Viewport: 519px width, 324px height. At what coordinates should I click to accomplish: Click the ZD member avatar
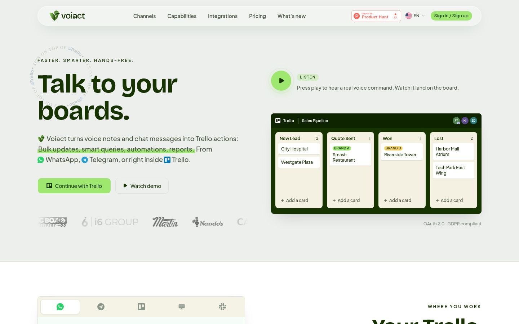474,121
